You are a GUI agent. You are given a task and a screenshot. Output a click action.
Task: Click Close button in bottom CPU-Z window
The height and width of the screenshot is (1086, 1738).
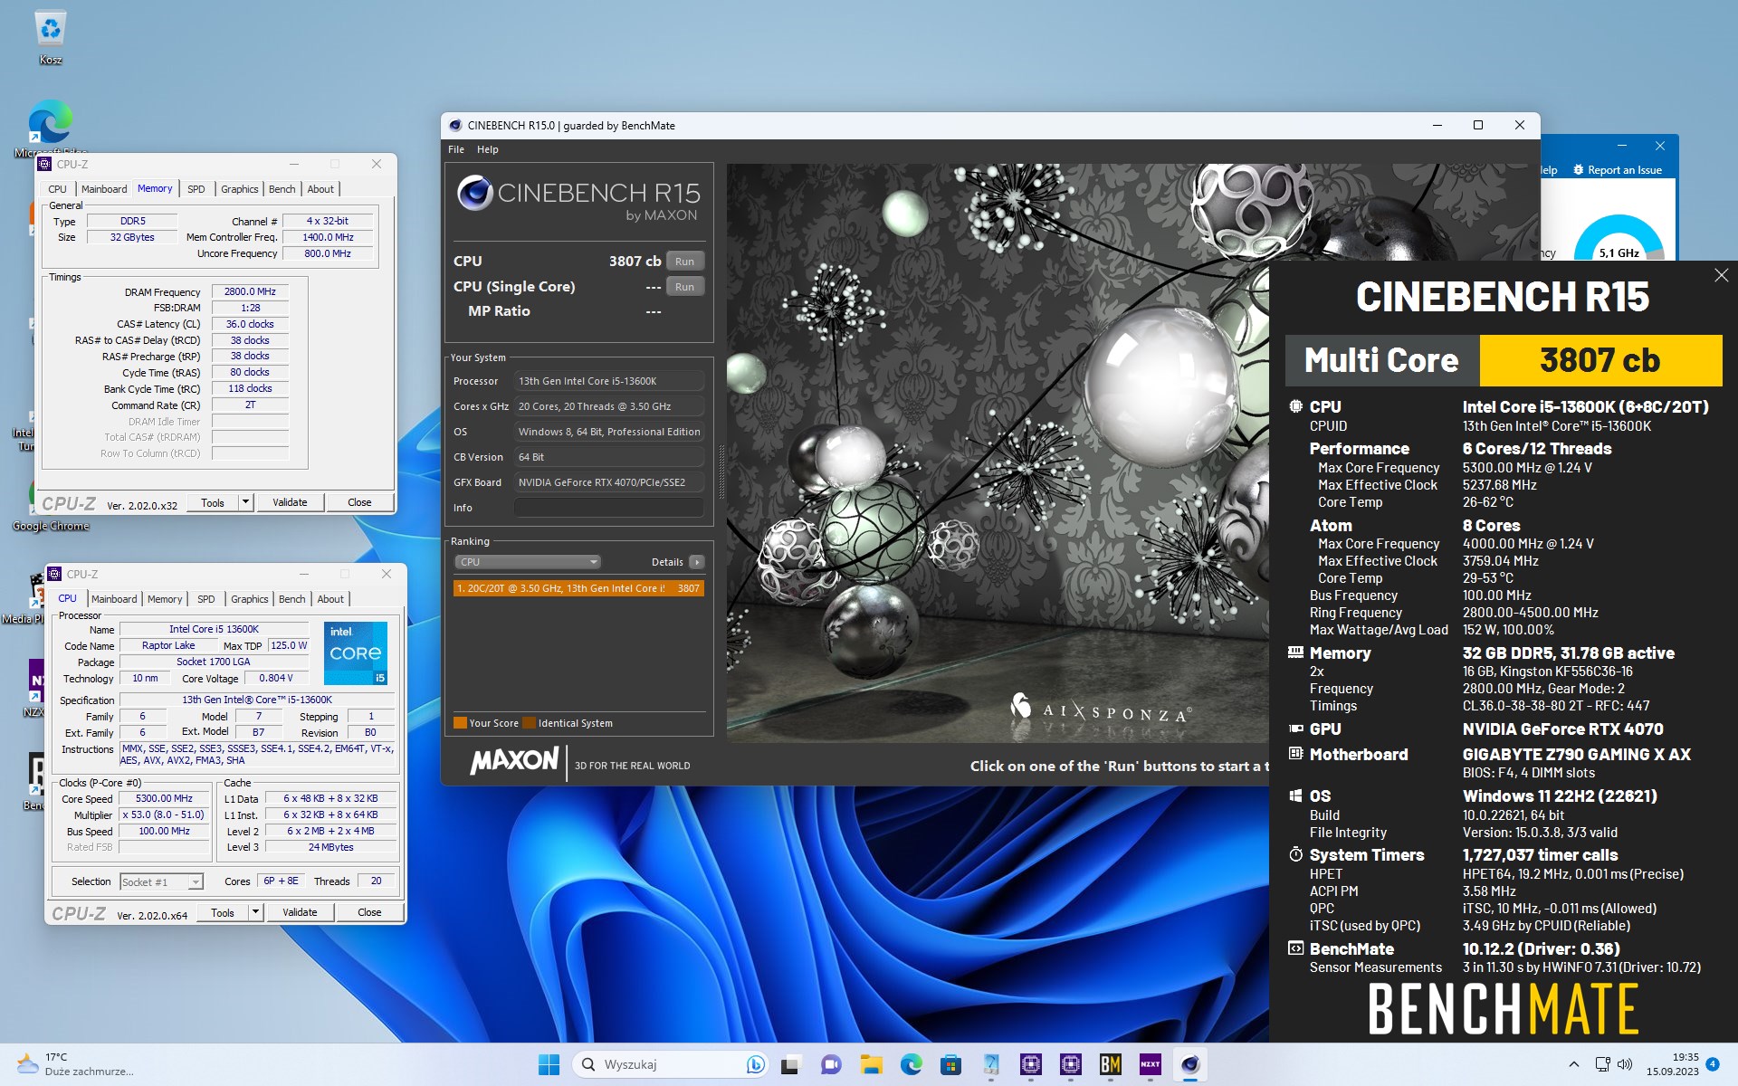click(x=369, y=913)
